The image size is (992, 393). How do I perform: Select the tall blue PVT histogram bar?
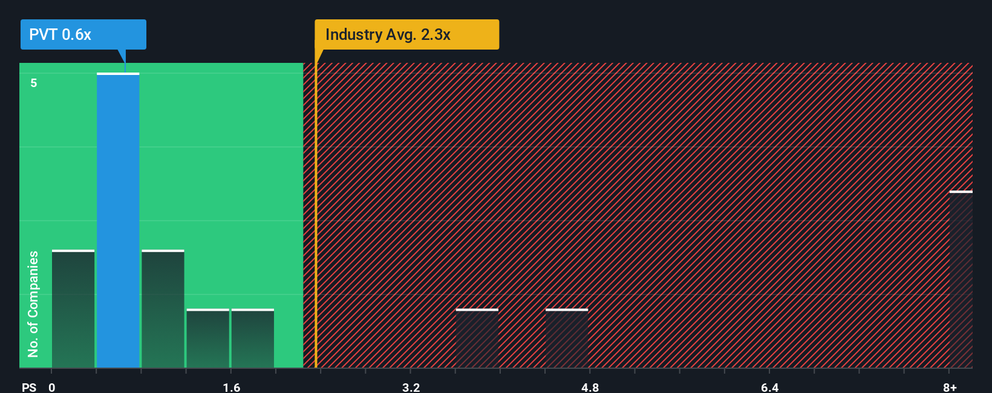click(118, 220)
